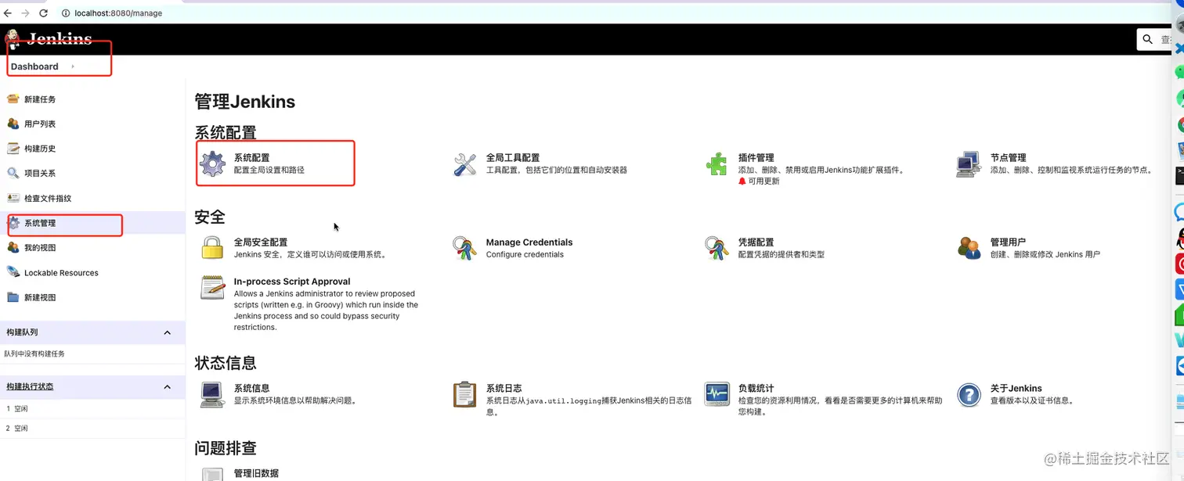Click executor 1 空闲 row
This screenshot has width=1184, height=481.
[x=92, y=408]
